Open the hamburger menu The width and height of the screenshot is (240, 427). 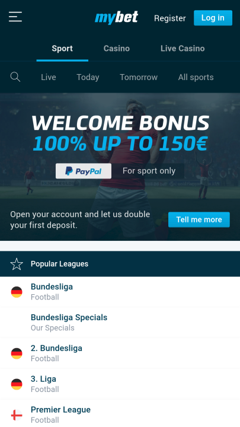15,17
